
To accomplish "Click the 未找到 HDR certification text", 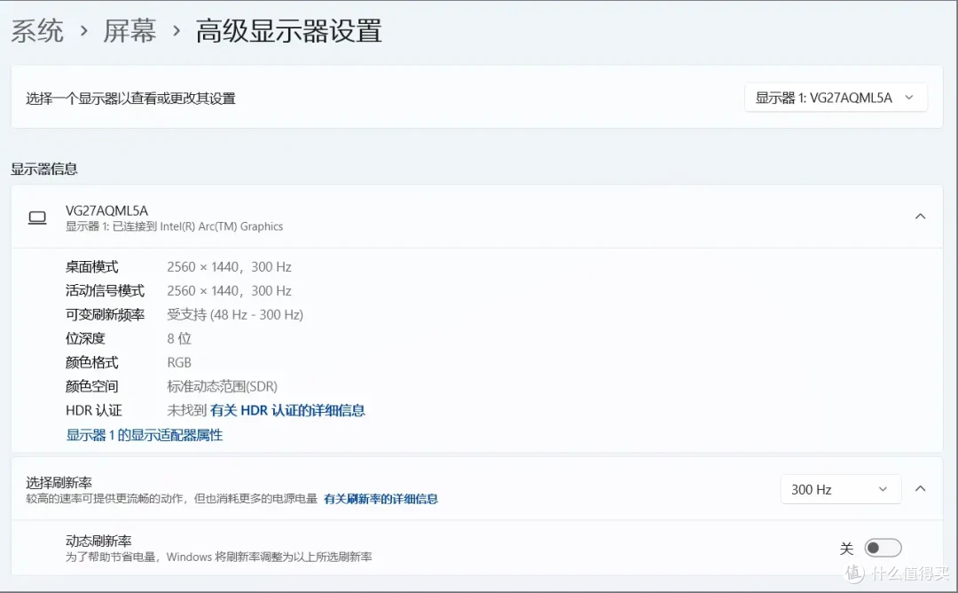I will click(x=187, y=410).
